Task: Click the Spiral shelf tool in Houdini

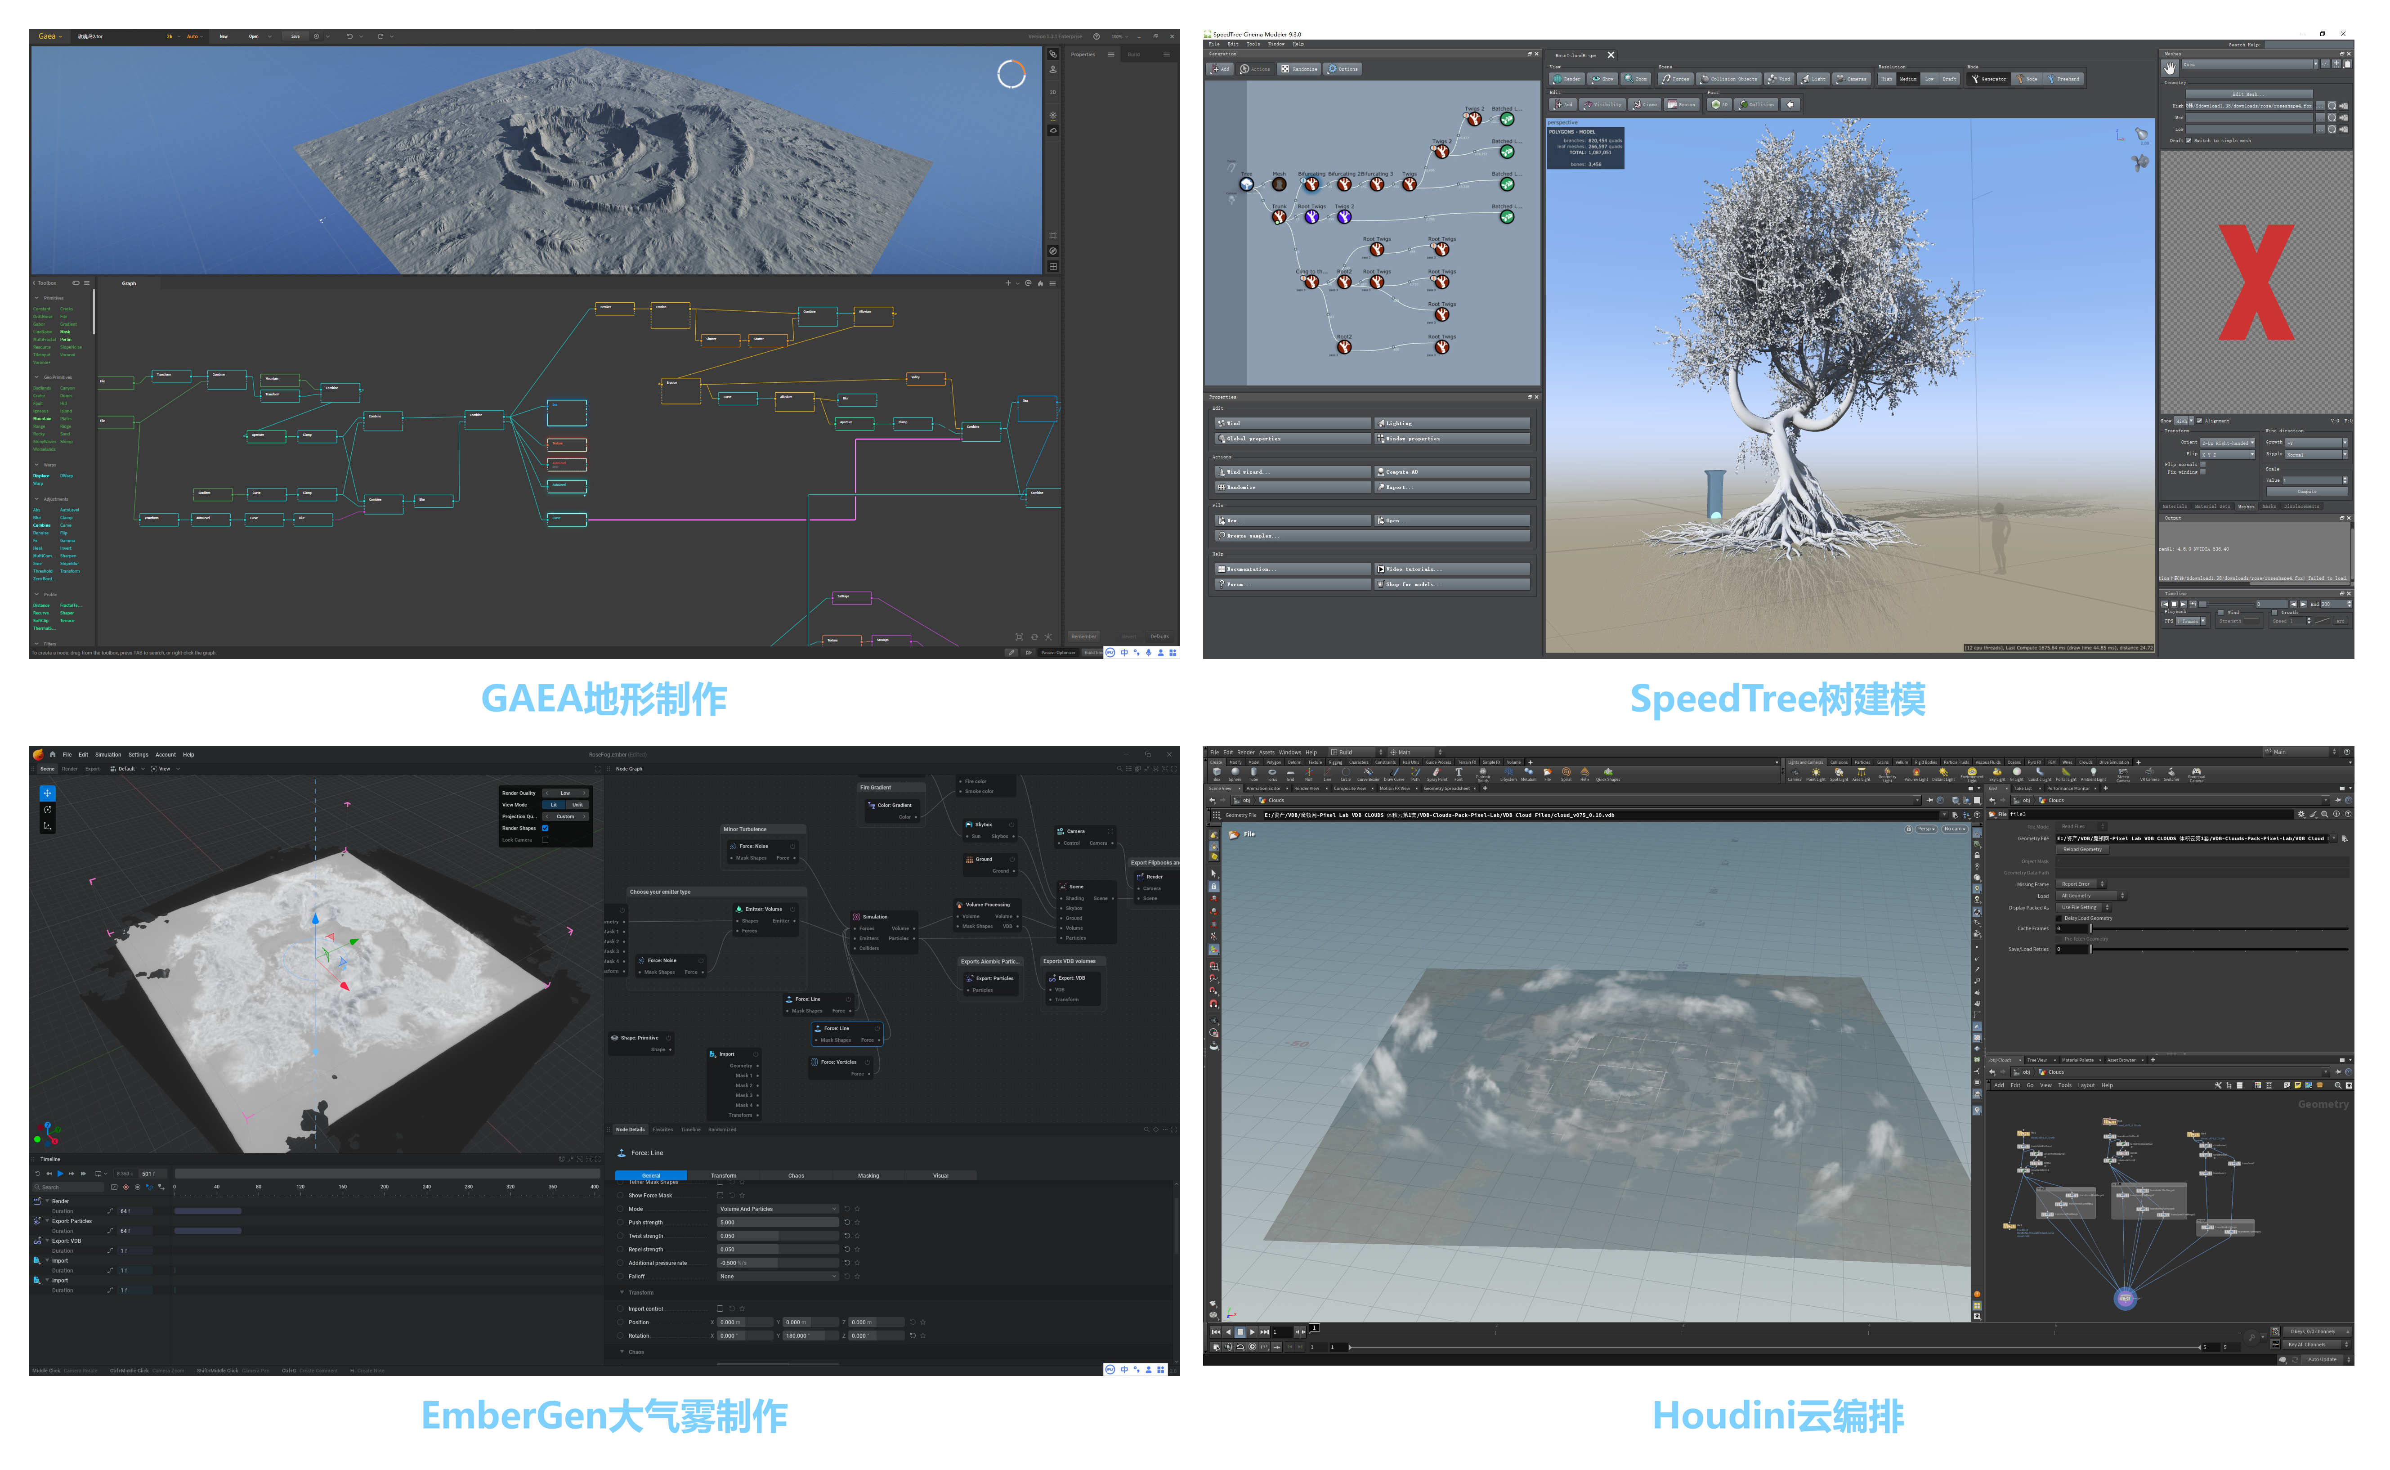Action: pyautogui.click(x=1567, y=776)
